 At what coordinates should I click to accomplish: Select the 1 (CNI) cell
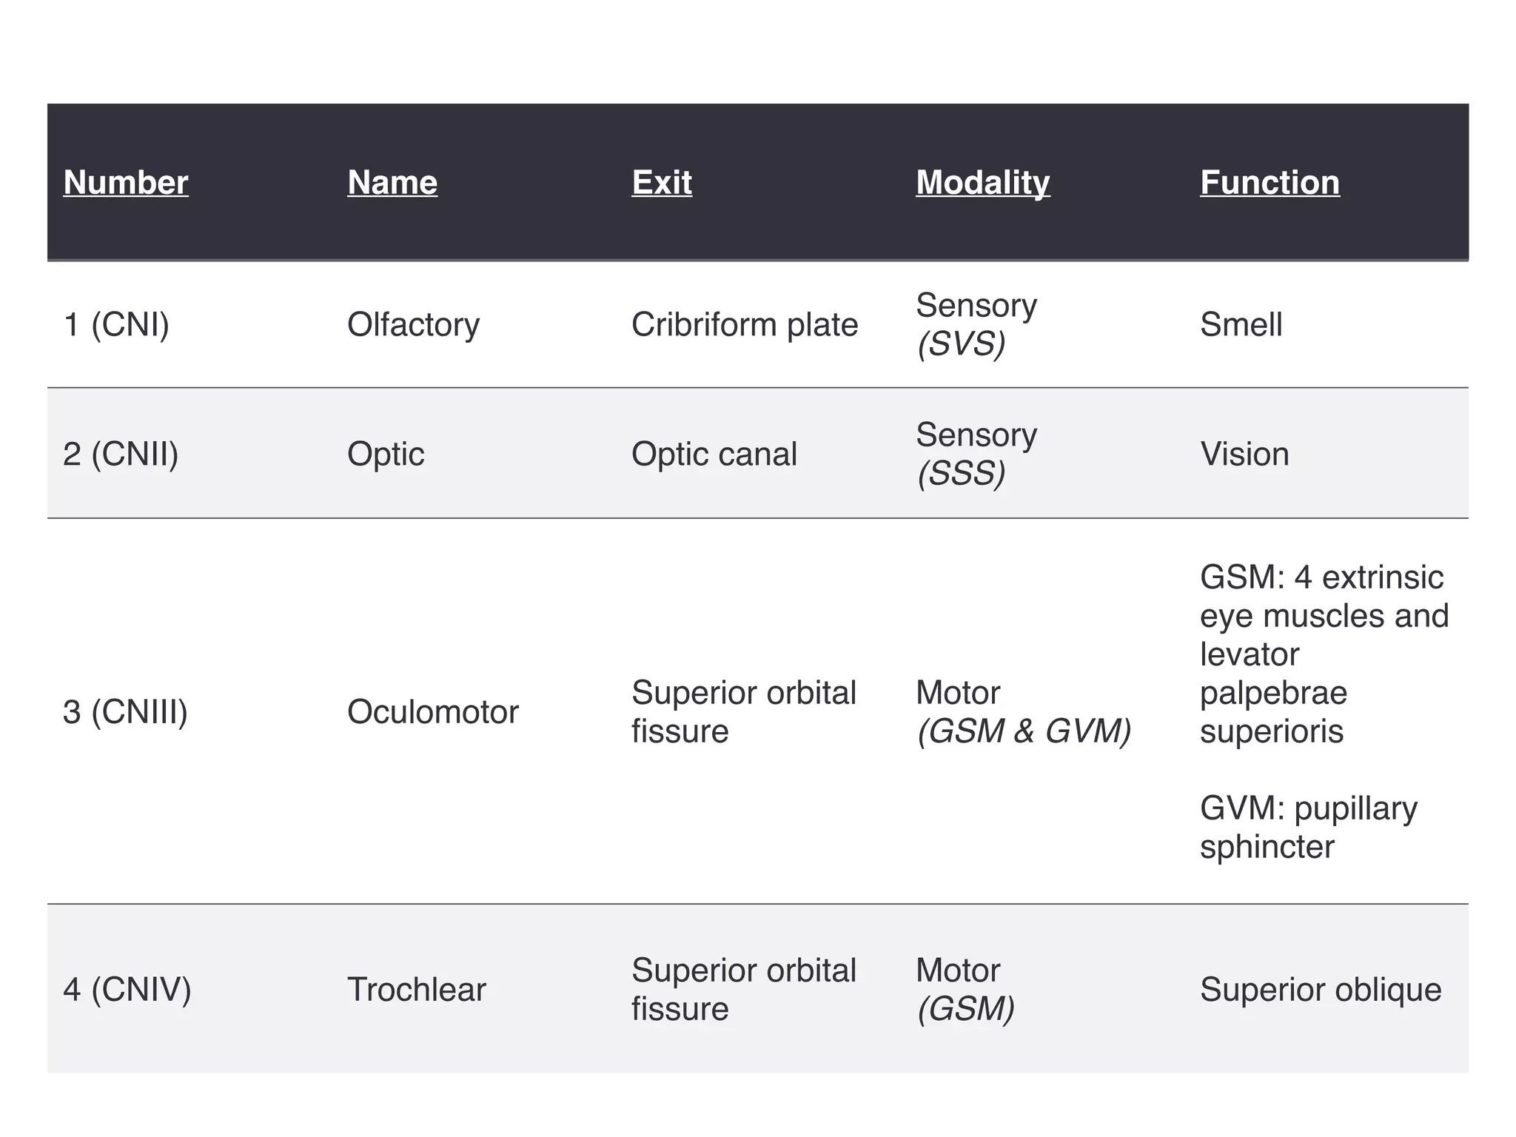(x=116, y=324)
